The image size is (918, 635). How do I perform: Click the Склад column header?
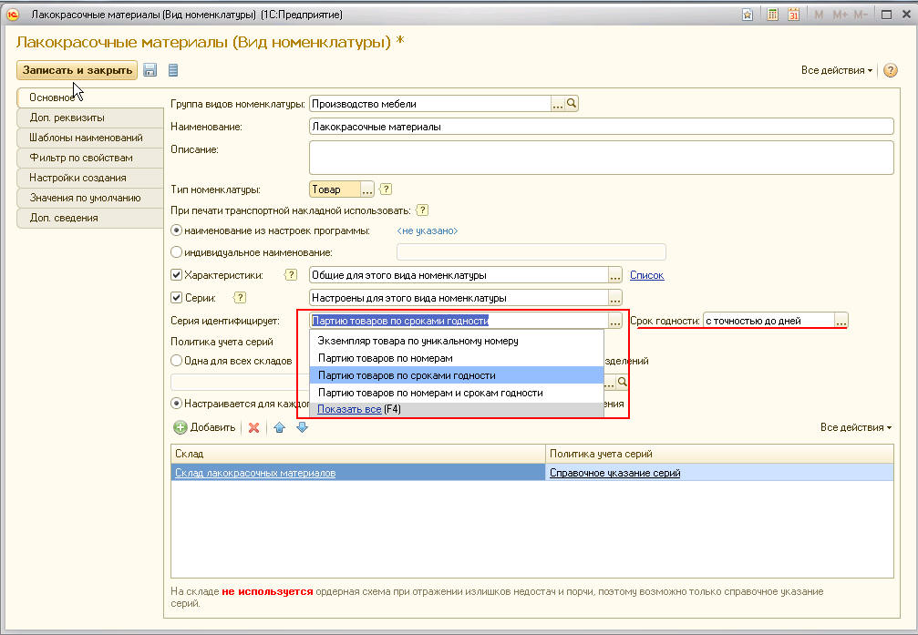[357, 454]
